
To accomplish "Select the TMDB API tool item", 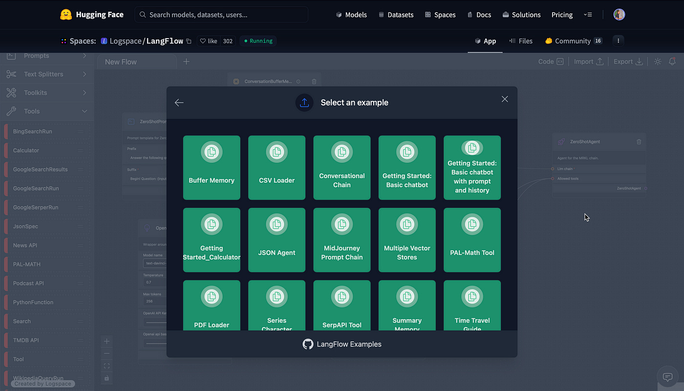I will tap(47, 340).
